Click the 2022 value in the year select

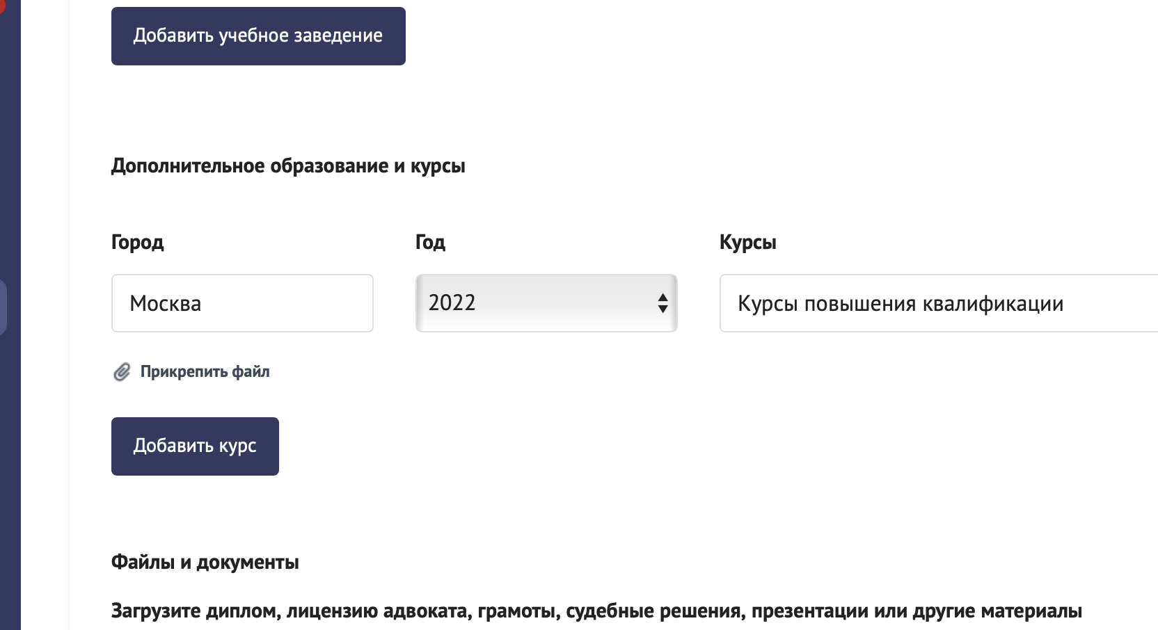coord(452,302)
